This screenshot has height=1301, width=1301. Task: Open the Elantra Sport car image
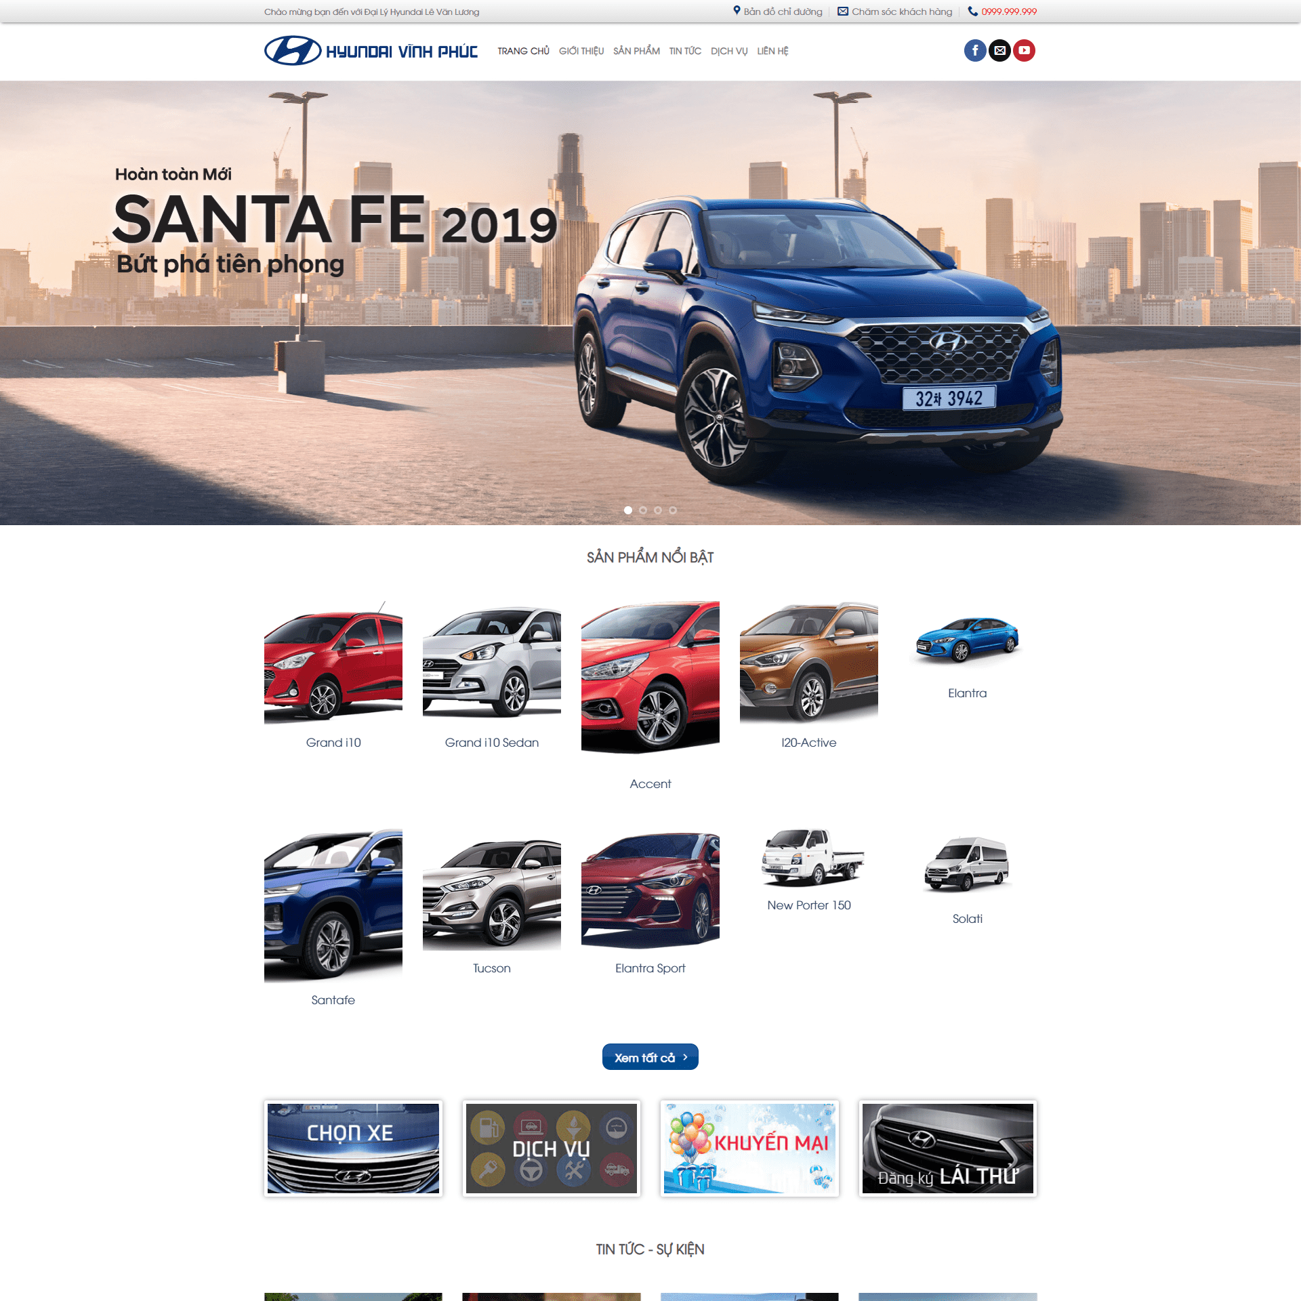coord(650,890)
